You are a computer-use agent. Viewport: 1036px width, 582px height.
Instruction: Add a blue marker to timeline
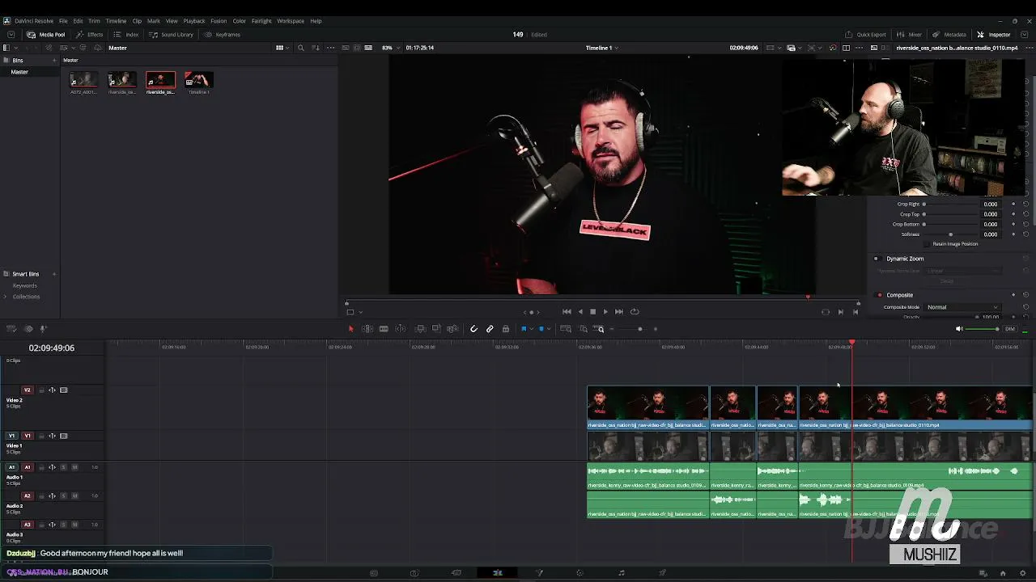click(541, 329)
